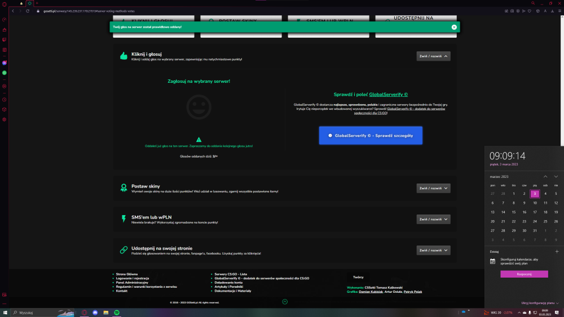Image resolution: width=564 pixels, height=317 pixels.
Task: Dismiss the green vote confirmation banner
Action: [x=454, y=27]
